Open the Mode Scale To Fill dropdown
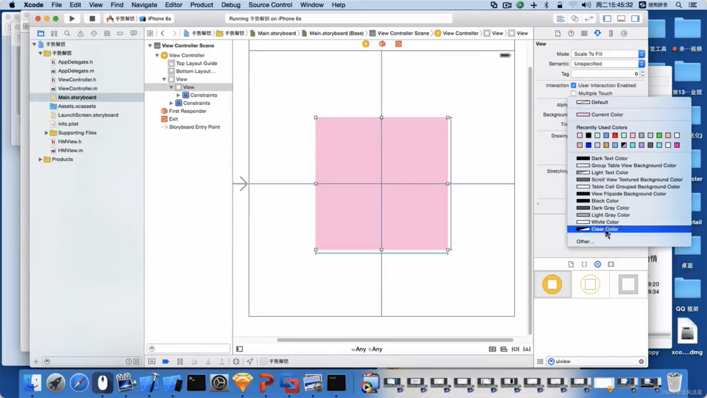Viewport: 707px width, 398px height. 608,54
